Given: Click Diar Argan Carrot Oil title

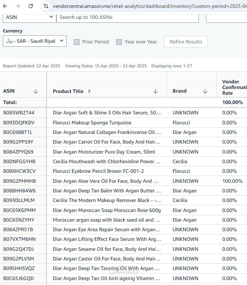Looking at the screenshot, I should (x=107, y=142).
